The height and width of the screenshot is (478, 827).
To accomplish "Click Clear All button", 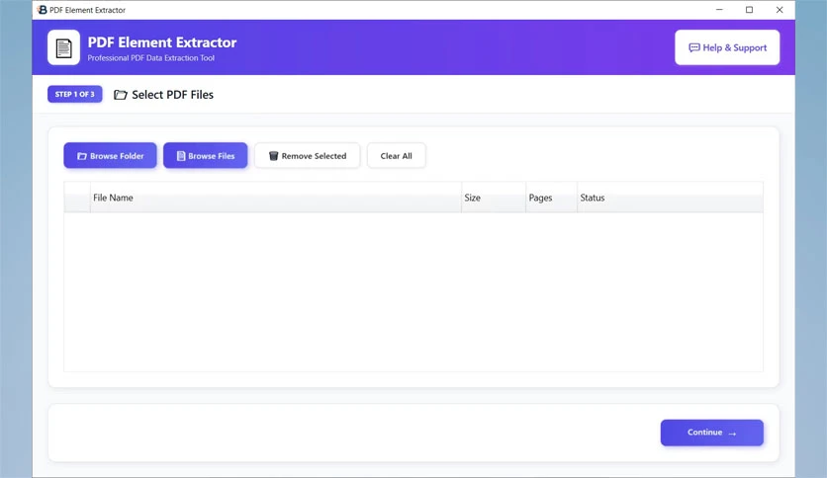I will (396, 156).
